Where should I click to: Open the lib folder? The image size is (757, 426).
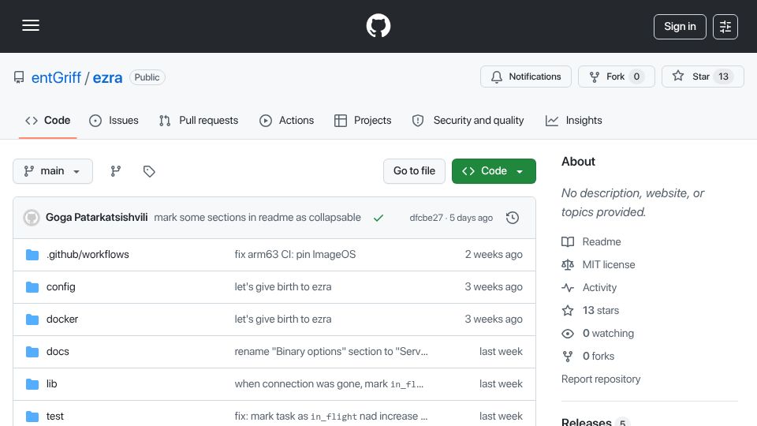(52, 384)
